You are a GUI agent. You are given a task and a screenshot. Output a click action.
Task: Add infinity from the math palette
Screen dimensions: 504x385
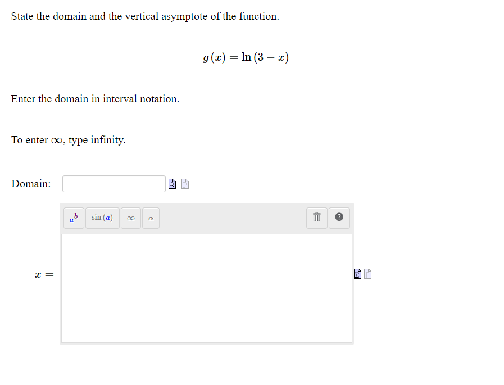click(x=130, y=218)
